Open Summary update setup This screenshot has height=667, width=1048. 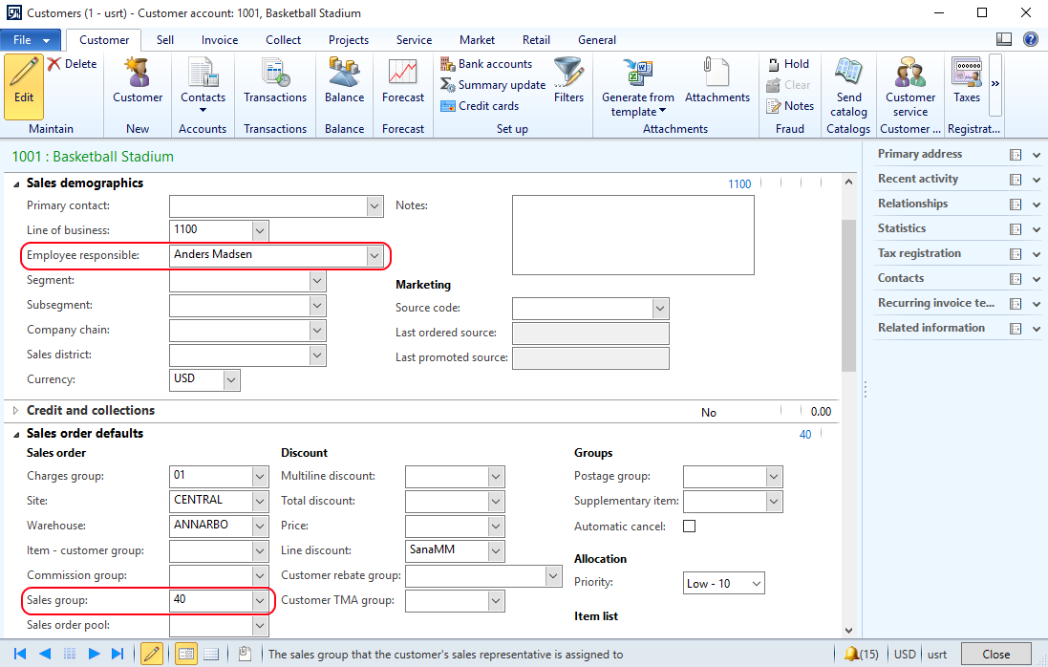coord(493,85)
